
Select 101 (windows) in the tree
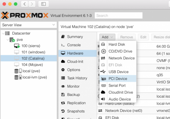tap(29, 52)
